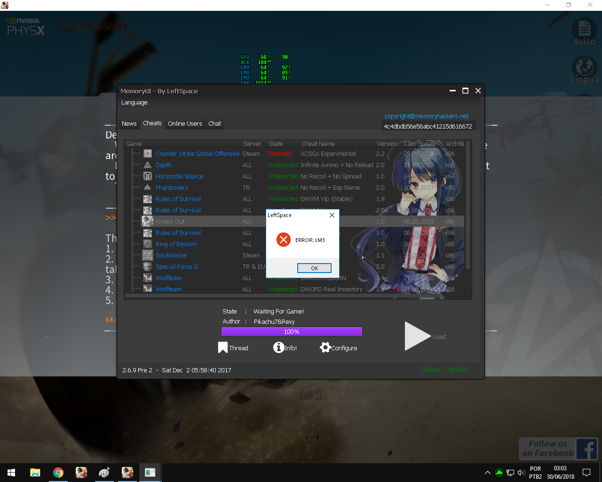Image resolution: width=602 pixels, height=482 pixels.
Task: Sort by the State column header
Action: pyautogui.click(x=276, y=144)
